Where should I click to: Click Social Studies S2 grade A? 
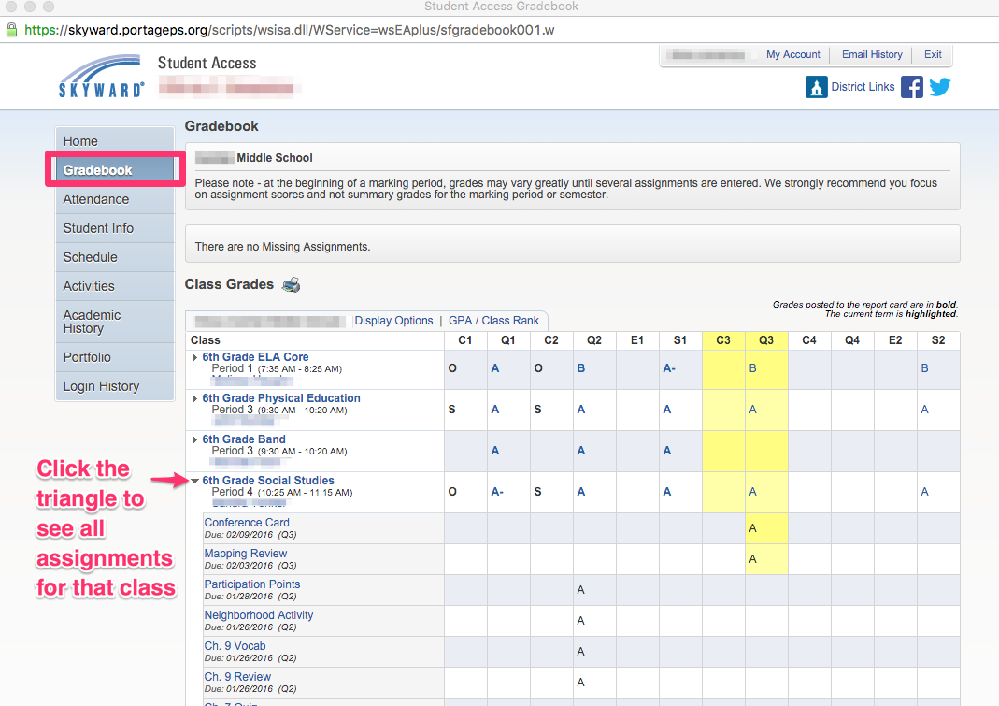point(924,492)
